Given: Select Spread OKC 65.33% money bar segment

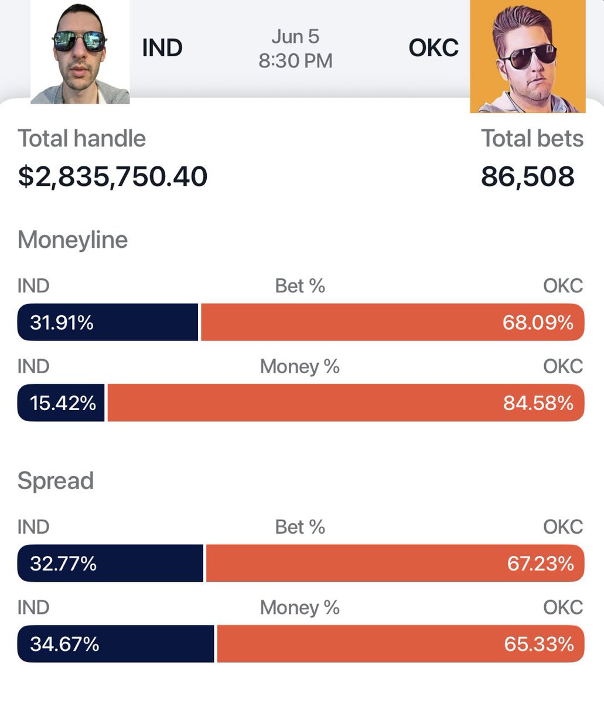Looking at the screenshot, I should pos(400,644).
